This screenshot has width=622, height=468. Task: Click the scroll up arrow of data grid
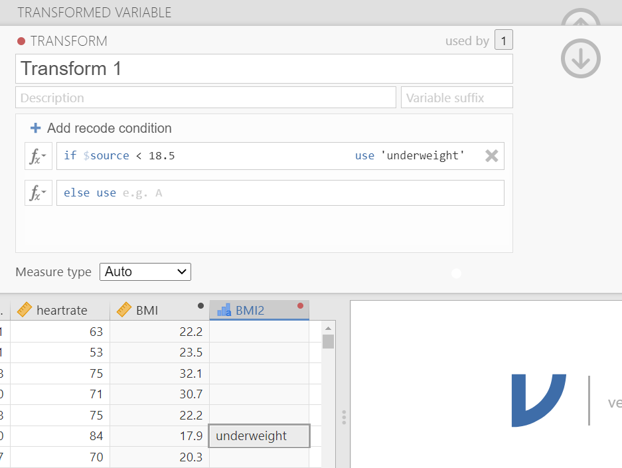(x=327, y=328)
